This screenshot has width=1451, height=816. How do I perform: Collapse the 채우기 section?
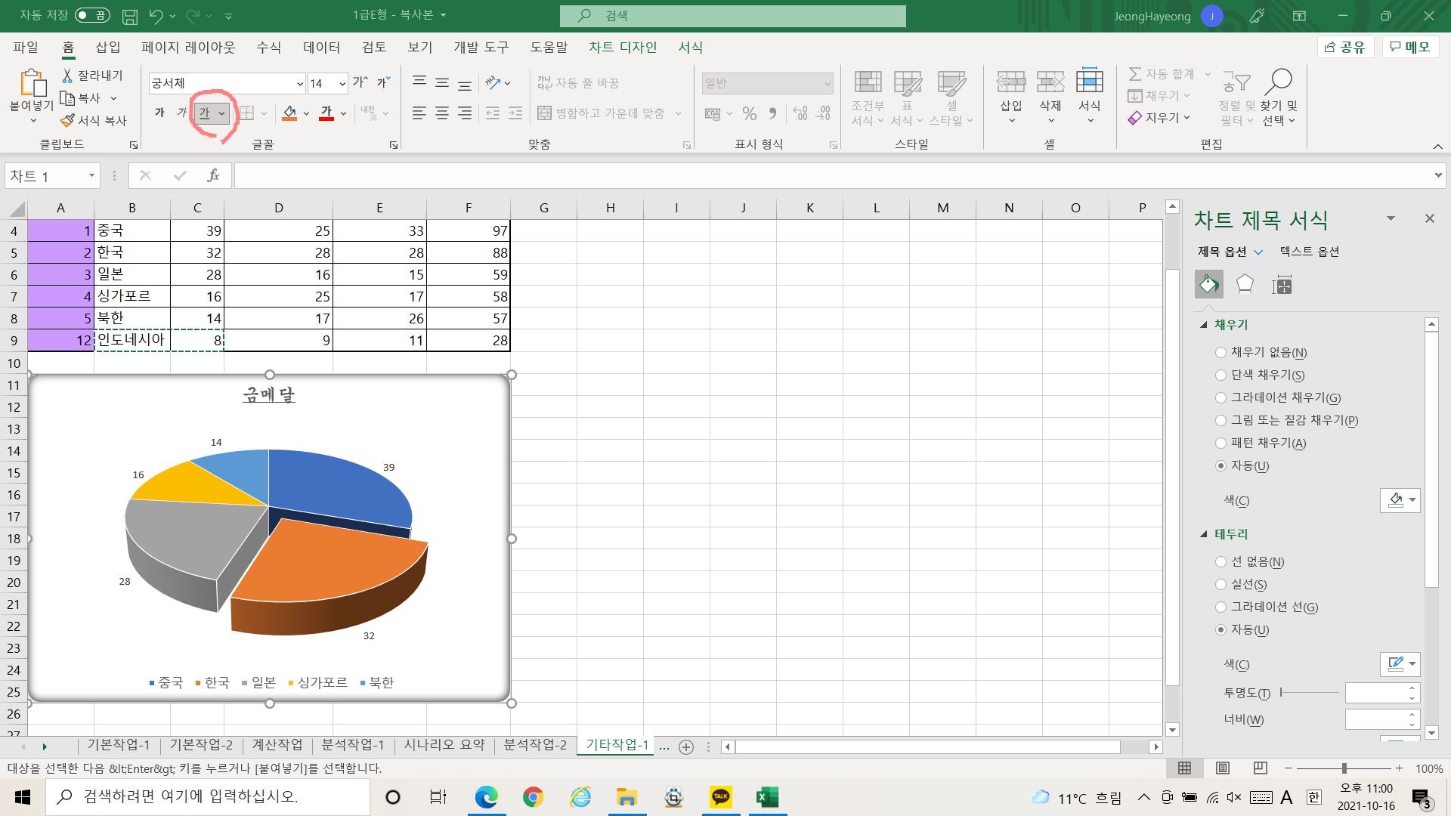(x=1204, y=325)
